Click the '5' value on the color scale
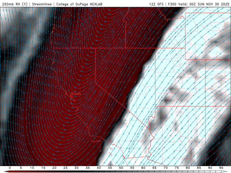231x173 pixels. pos(21,168)
